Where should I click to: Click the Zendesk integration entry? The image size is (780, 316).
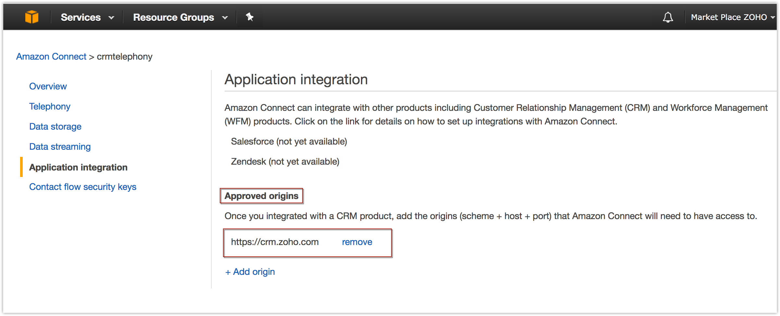(285, 162)
